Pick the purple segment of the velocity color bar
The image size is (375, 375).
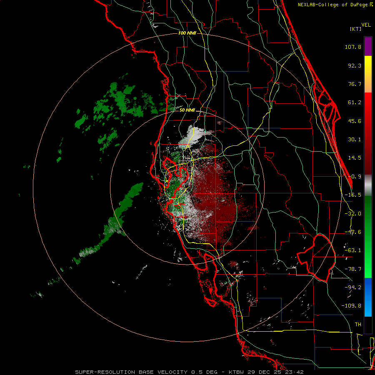point(368,47)
